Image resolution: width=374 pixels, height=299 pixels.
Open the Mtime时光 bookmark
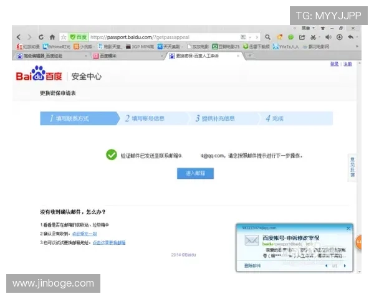pyautogui.click(x=57, y=47)
